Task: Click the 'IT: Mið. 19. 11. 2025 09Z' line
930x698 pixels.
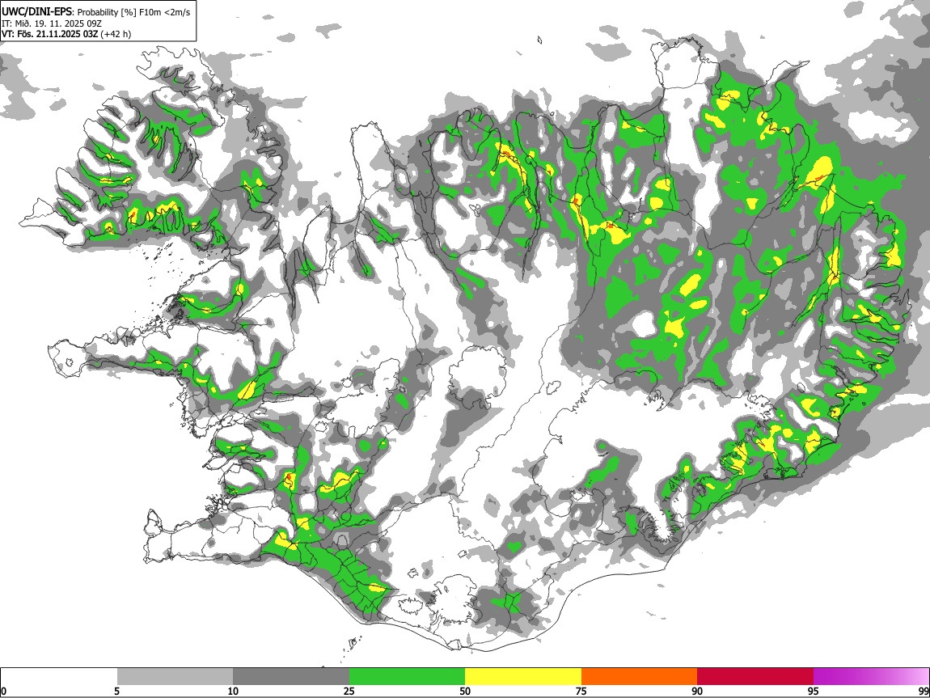Action: pos(52,23)
